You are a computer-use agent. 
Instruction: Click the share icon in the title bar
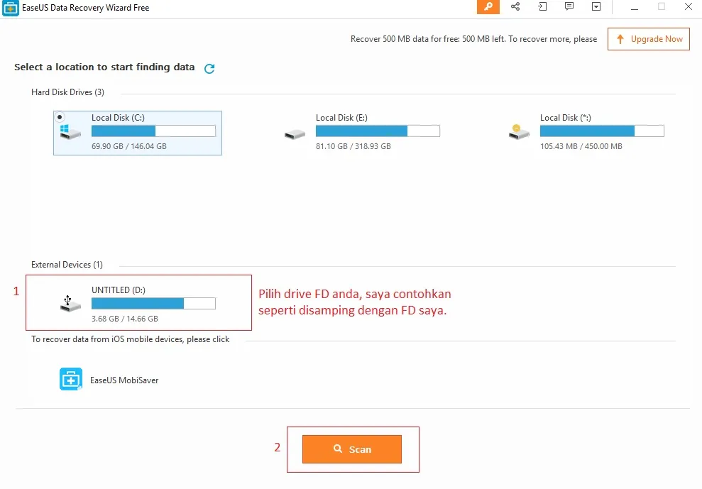pos(515,6)
